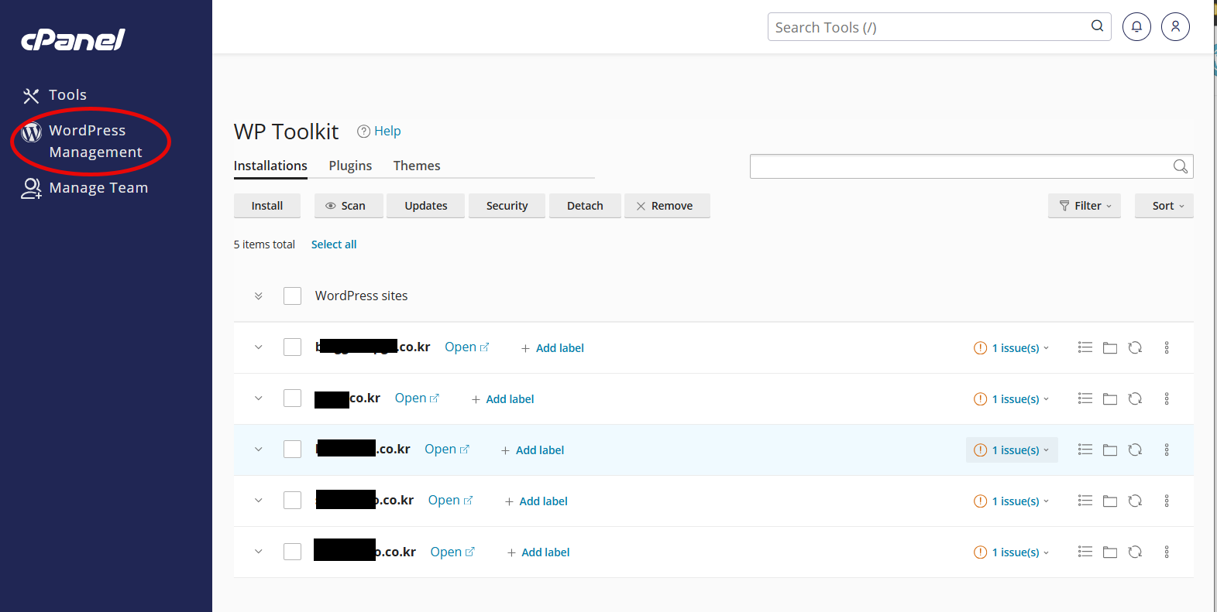Open list view icon on highlighted third row
This screenshot has width=1217, height=612.
(1085, 450)
